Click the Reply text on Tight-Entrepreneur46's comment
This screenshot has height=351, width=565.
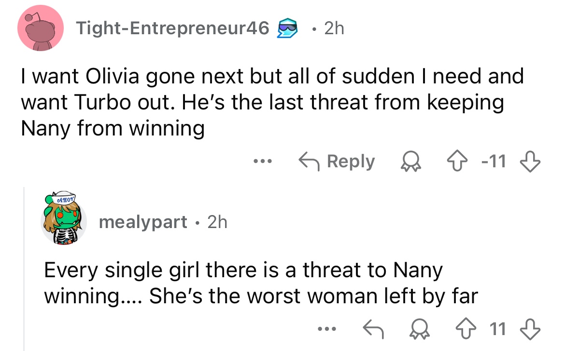(x=351, y=161)
